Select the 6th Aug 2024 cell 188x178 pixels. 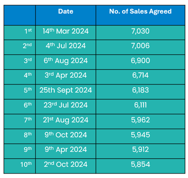(66, 62)
